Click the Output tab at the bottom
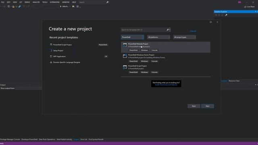Image resolution: width=258 pixels, height=145 pixels. tap(76, 139)
